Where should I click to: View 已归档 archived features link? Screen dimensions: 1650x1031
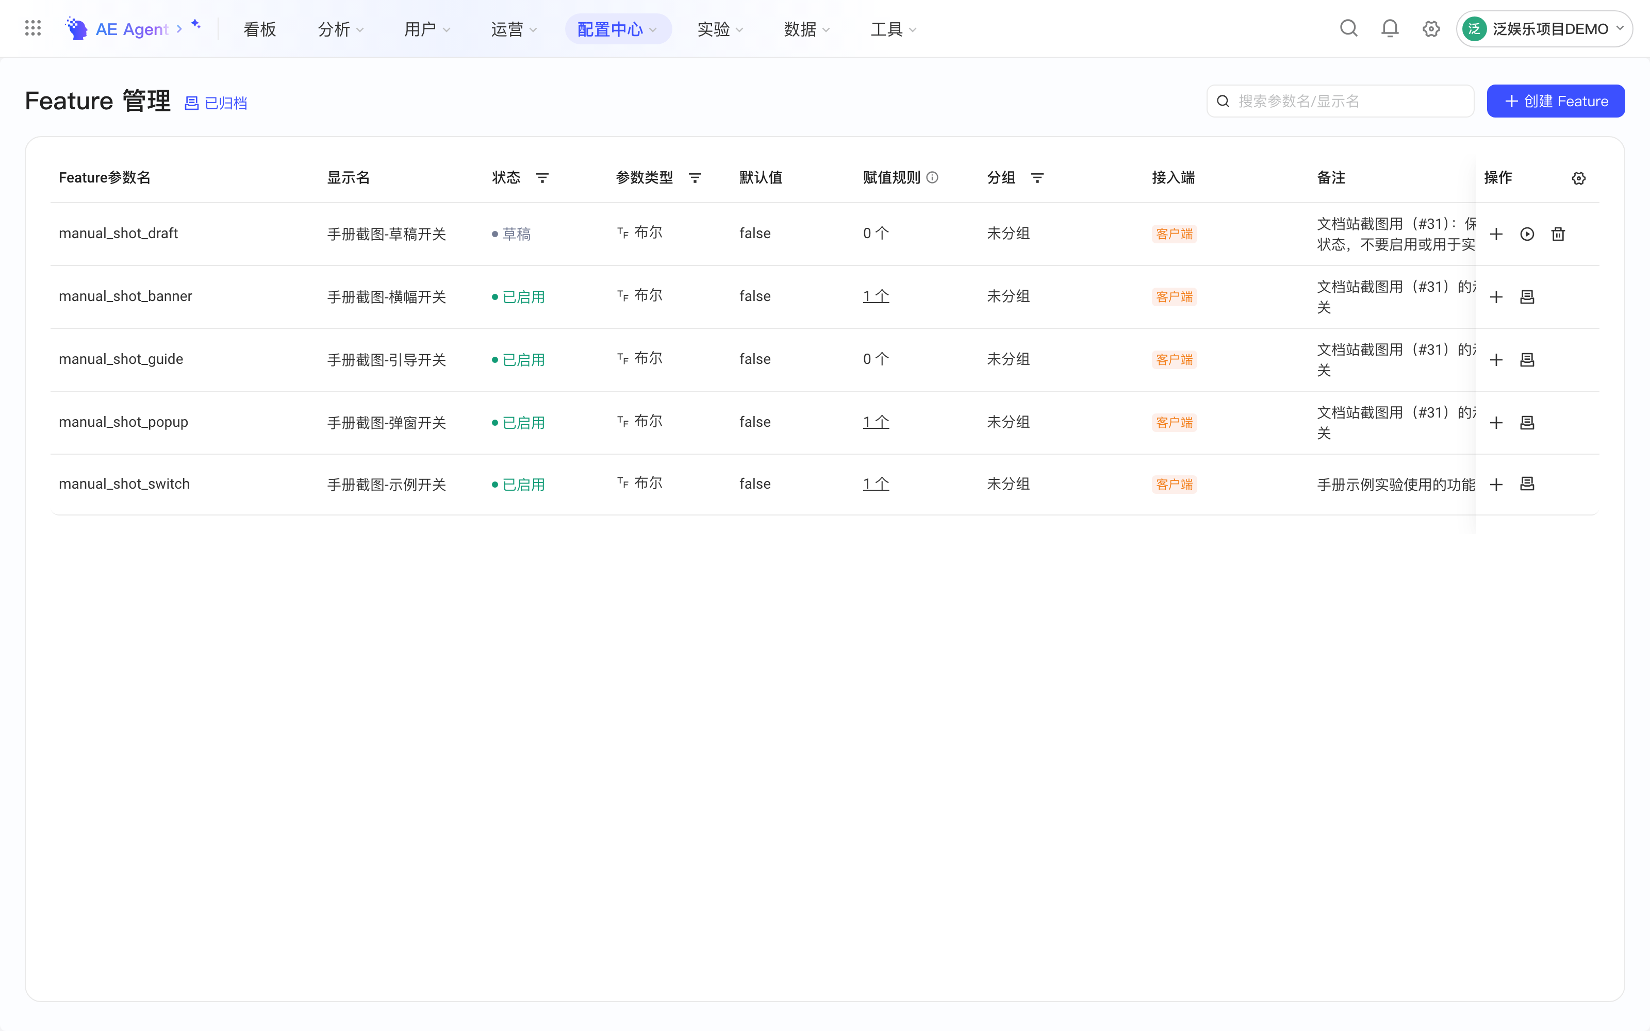pyautogui.click(x=216, y=103)
